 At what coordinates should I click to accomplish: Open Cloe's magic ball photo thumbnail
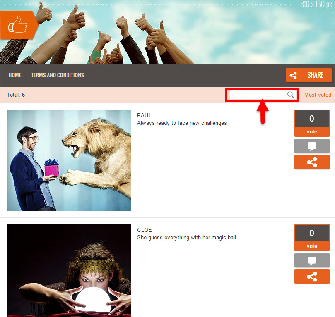69,270
